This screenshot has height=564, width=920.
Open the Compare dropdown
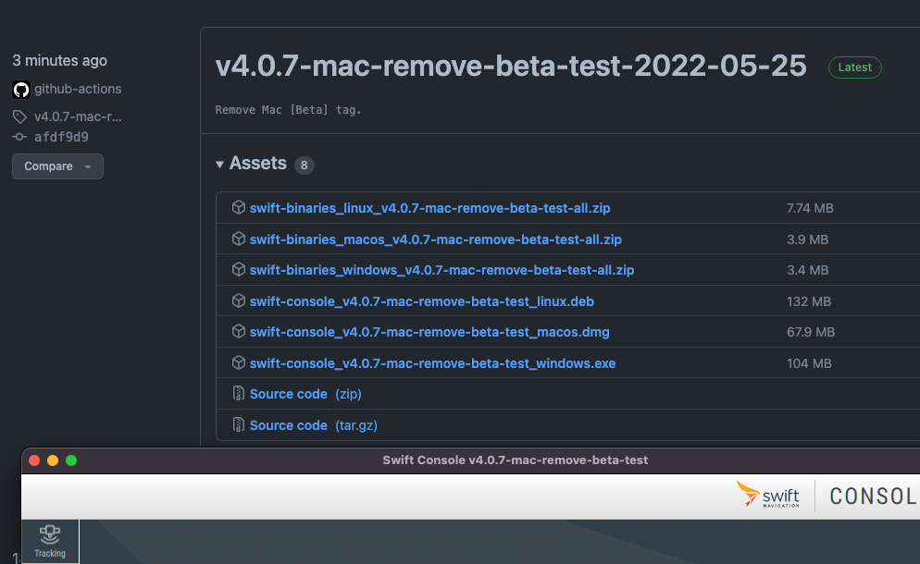57,166
